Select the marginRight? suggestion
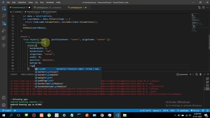This screenshot has width=210, height=118. [x=68, y=78]
